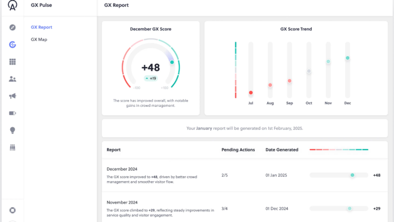Select the Oct data point in the trend chart

309,71
